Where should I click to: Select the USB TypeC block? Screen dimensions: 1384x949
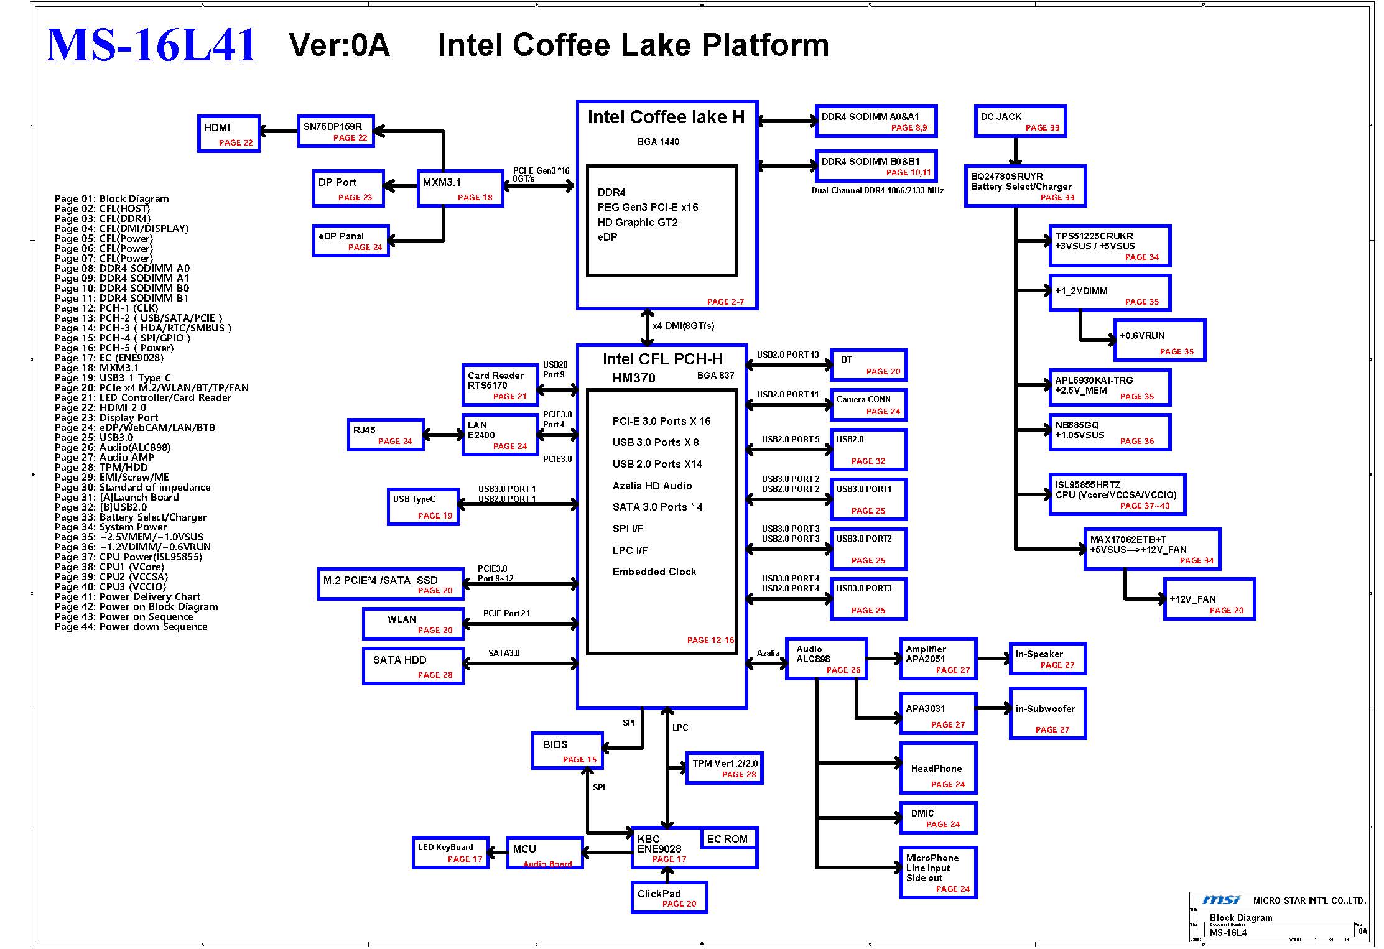point(423,507)
